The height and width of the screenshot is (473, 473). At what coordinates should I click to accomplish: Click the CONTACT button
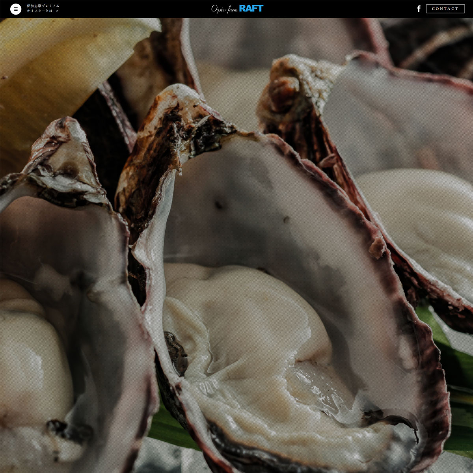[x=445, y=9]
